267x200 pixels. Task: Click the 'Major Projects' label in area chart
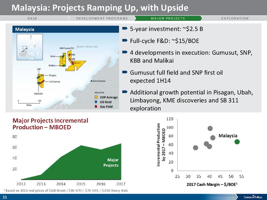tap(111, 163)
